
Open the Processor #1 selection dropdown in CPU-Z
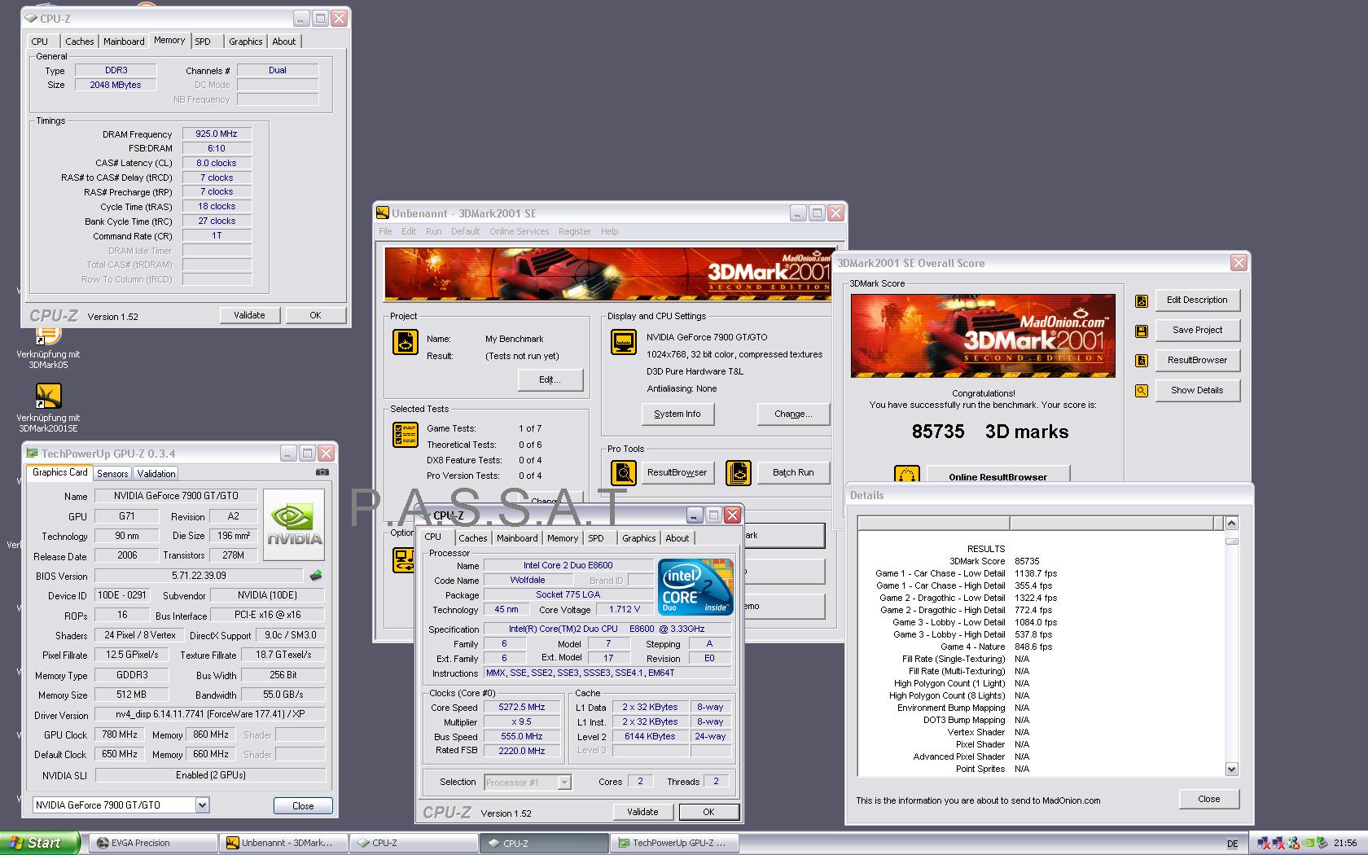click(564, 783)
